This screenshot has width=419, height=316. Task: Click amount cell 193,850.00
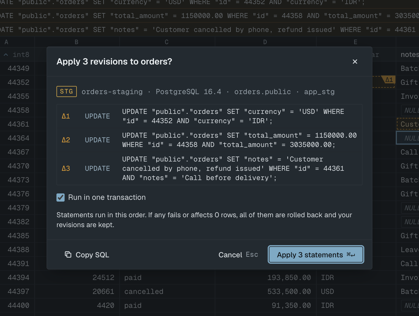[x=266, y=278]
